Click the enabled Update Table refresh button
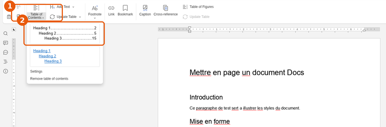Viewport: 386px width, 127px height. tap(63, 17)
